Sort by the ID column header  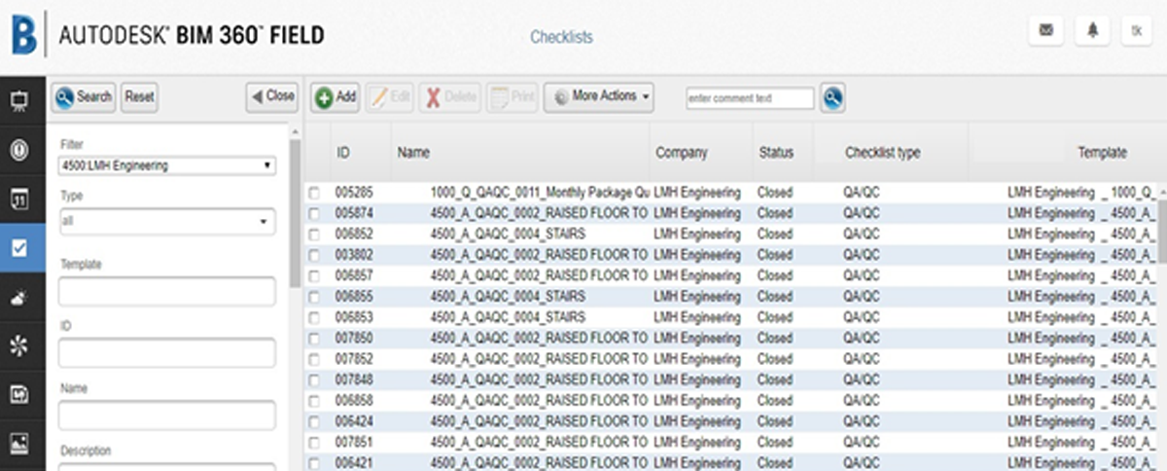tap(343, 153)
